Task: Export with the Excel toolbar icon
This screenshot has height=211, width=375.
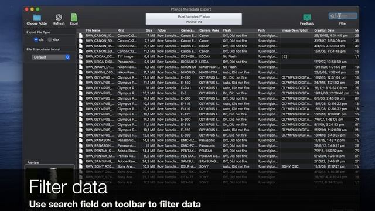Action: (74, 17)
